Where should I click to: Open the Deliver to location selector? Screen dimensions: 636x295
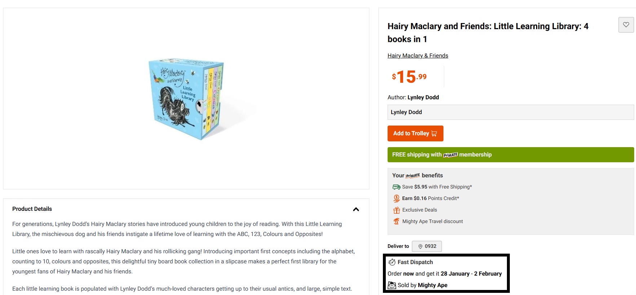pos(428,246)
